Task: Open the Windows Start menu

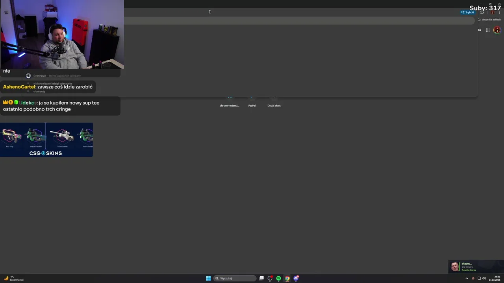Action: pyautogui.click(x=208, y=278)
